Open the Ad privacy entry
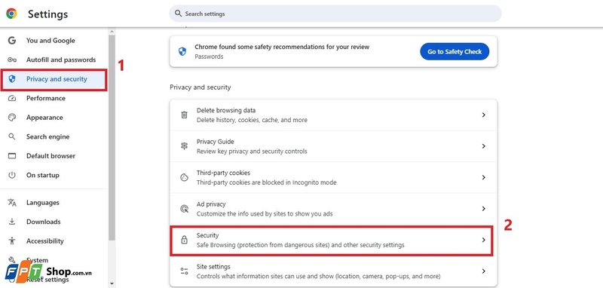 click(333, 208)
